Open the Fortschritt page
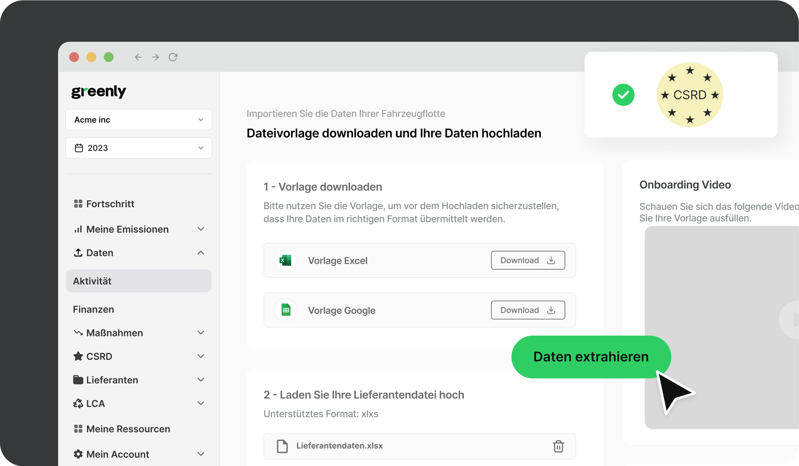The image size is (799, 466). [x=110, y=204]
